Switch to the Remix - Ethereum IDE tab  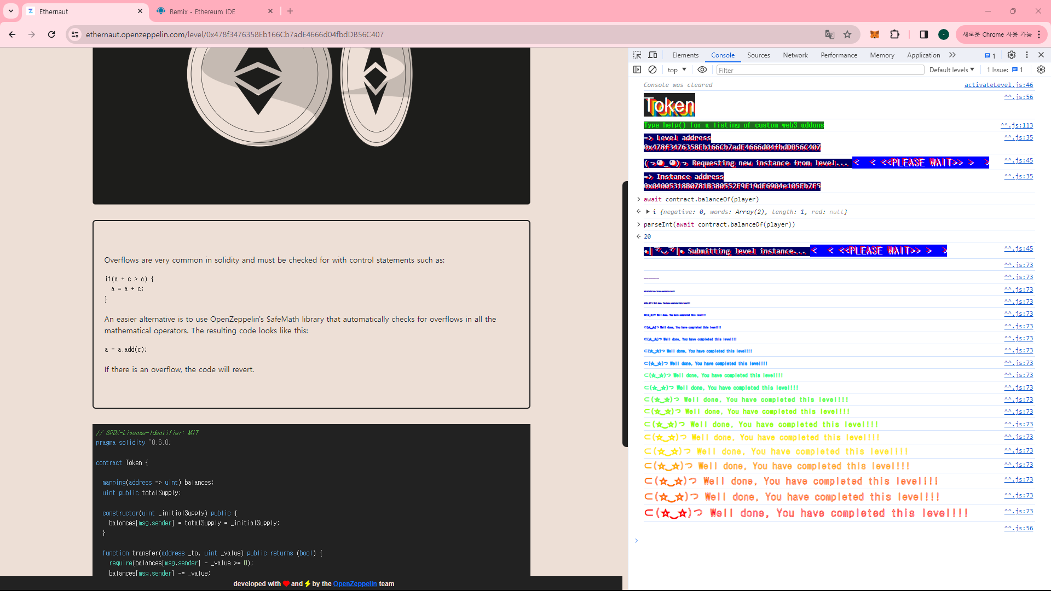(215, 11)
